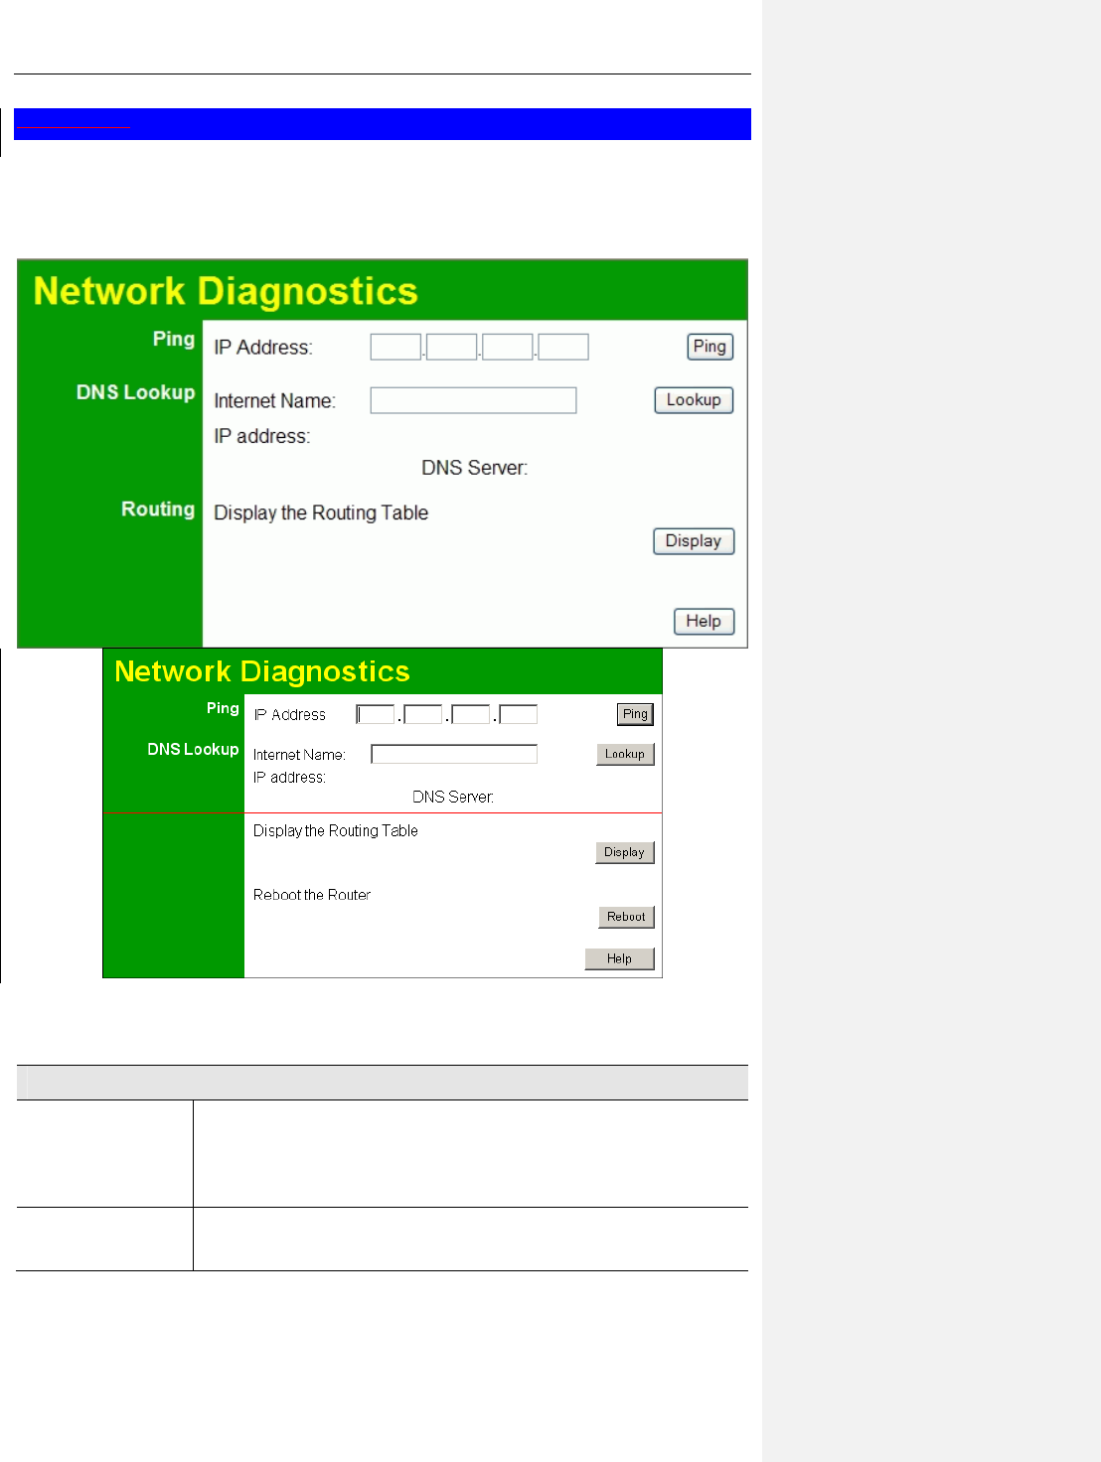Screen dimensions: 1101x1462
Task: Select 'Display the Routing Table' in smaller panel
Action: click(x=335, y=830)
